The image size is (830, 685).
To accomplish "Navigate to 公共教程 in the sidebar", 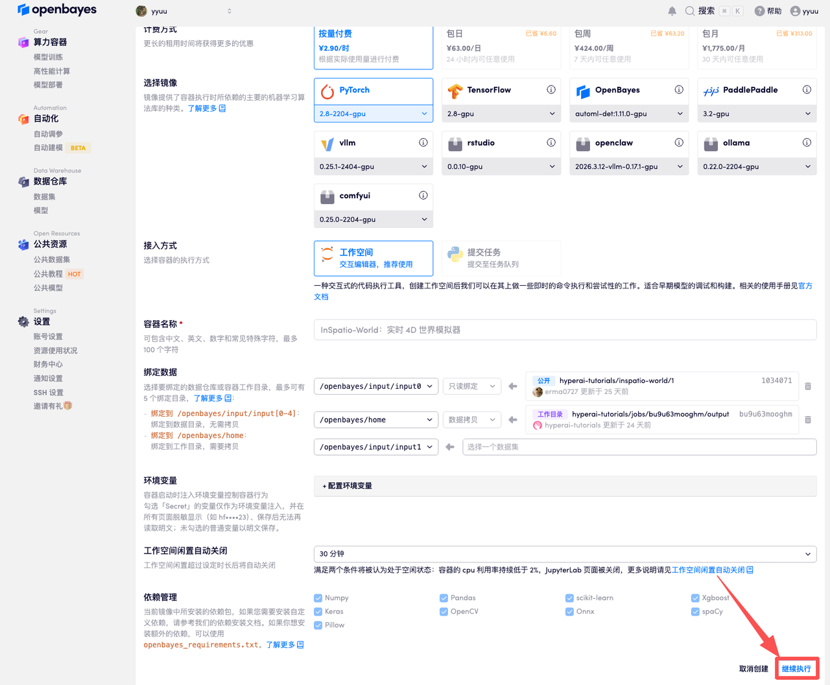I will [x=48, y=274].
